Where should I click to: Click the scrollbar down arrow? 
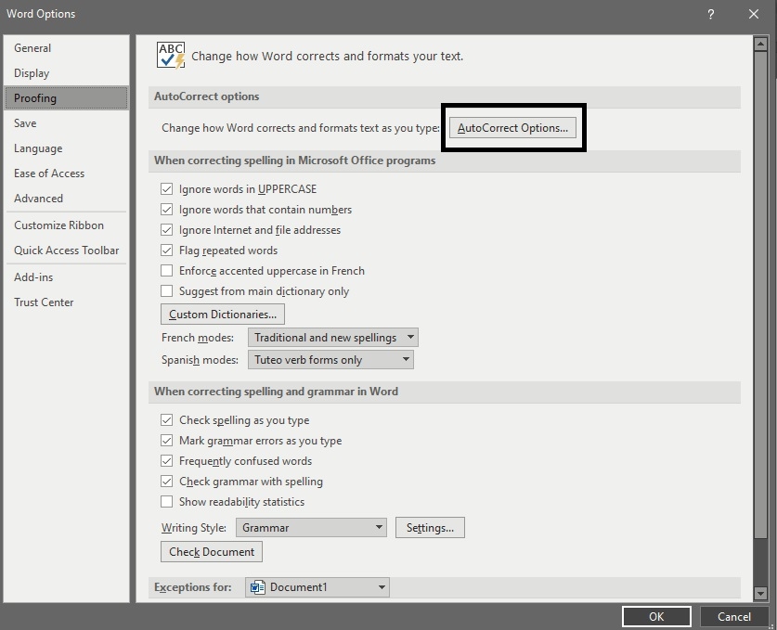tap(760, 593)
